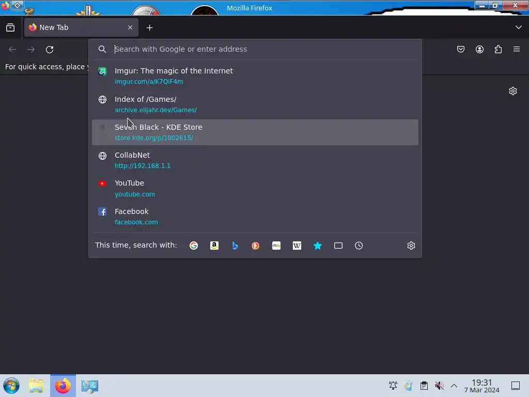Toggle the keep-above pin titlebar icon
Screen dimensions: 529x397
tap(17, 5)
